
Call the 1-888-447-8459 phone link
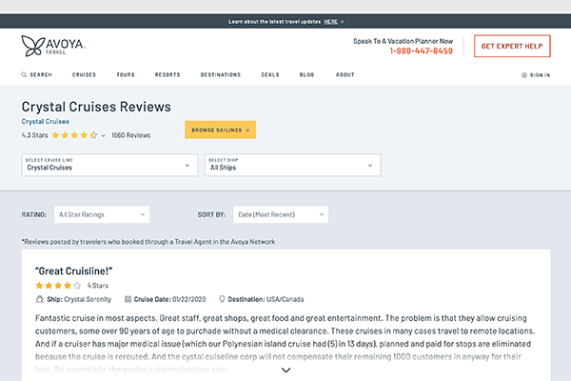422,51
